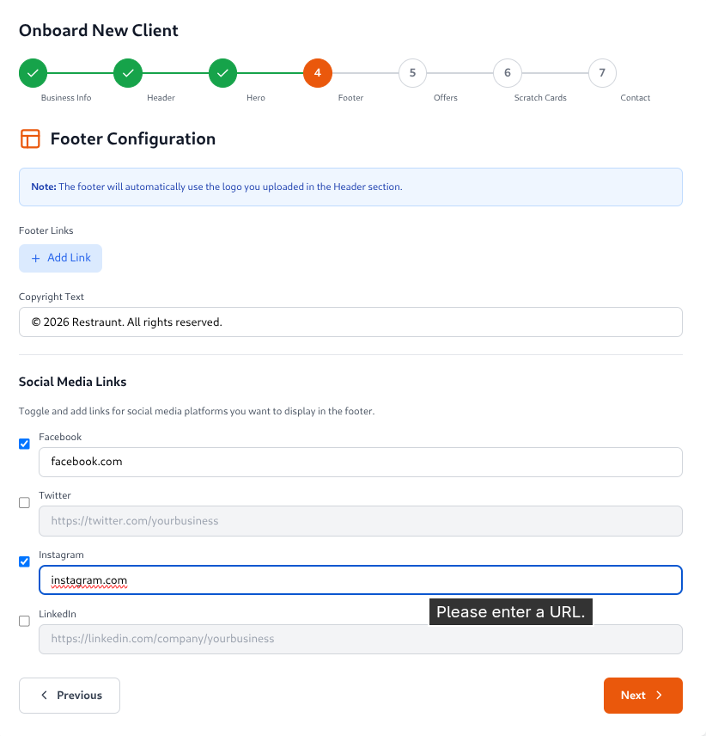Viewport: 706px width, 736px height.
Task: Click the orange Footer step circle
Action: pos(318,73)
